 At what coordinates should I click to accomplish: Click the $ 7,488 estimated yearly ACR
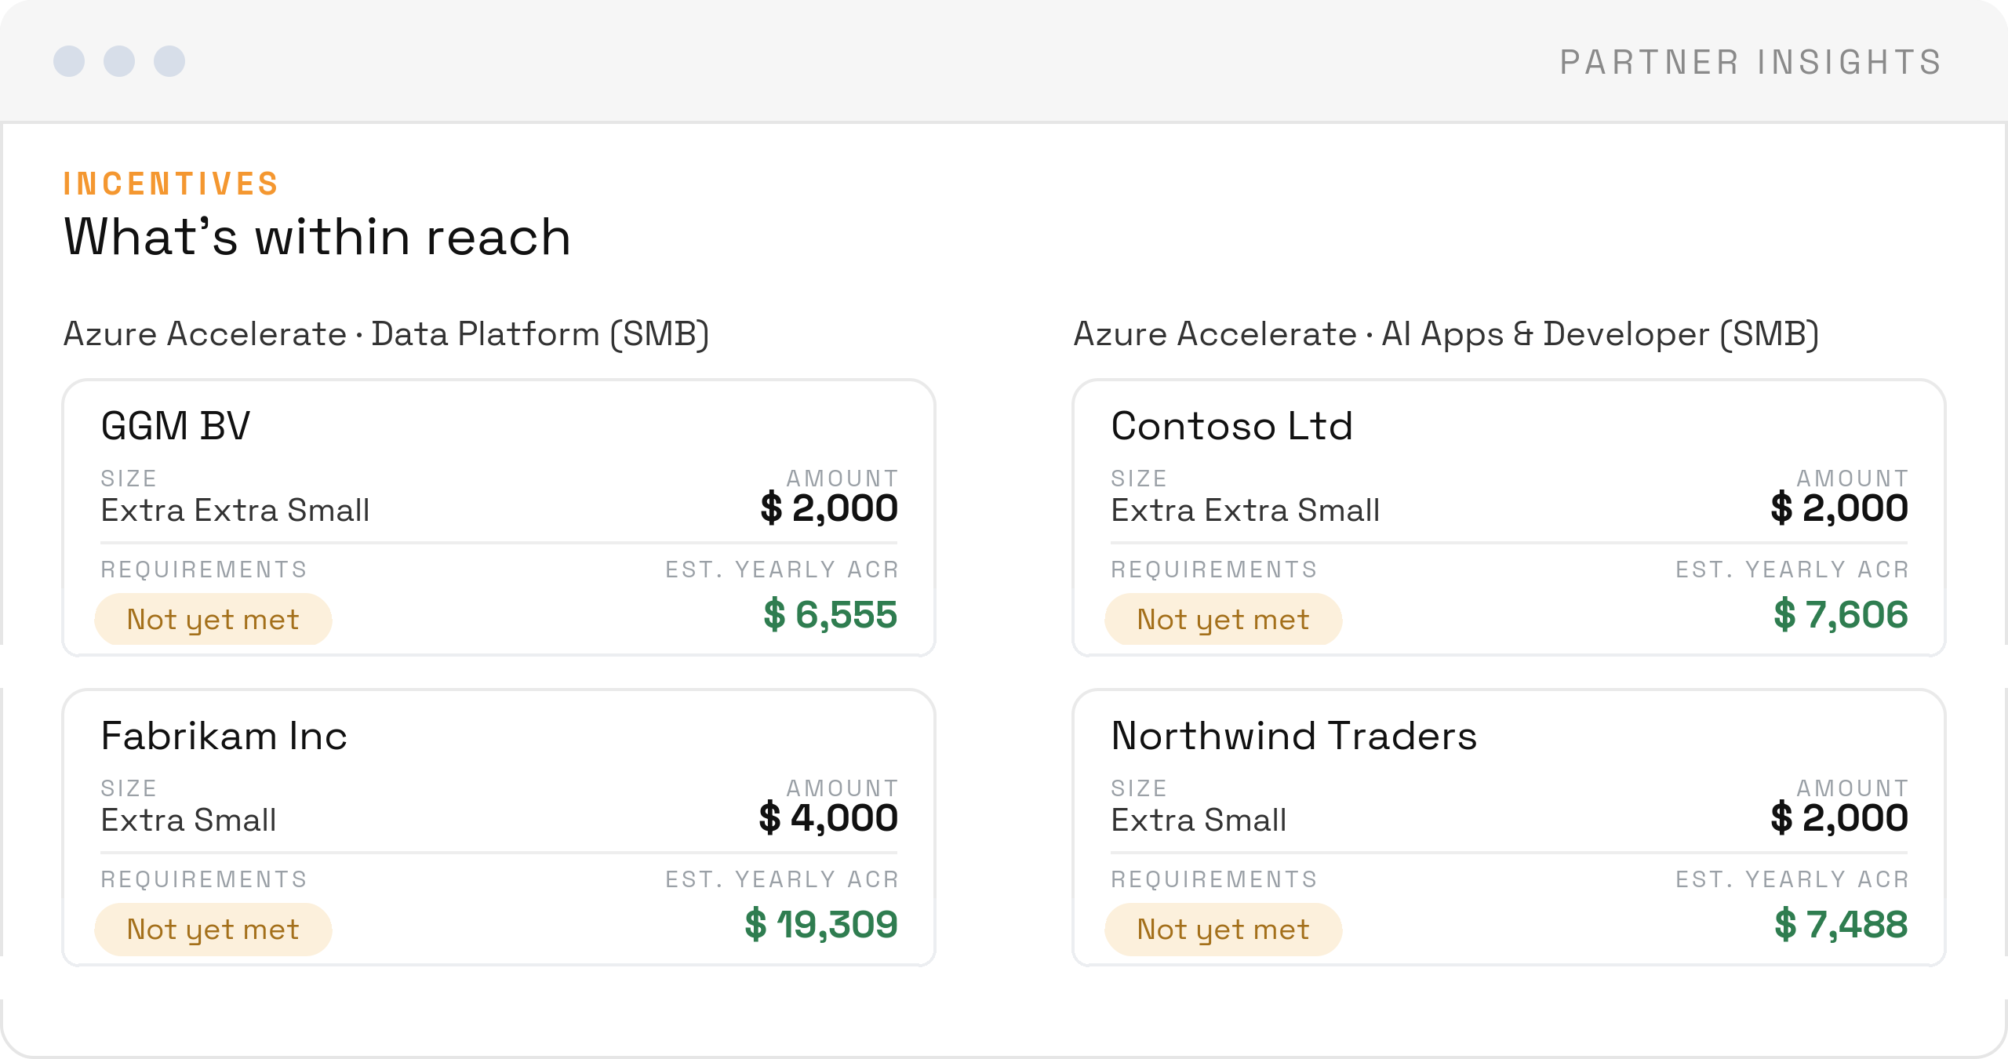tap(1841, 924)
